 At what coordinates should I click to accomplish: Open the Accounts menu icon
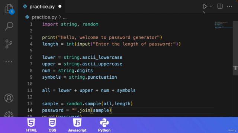(9, 98)
